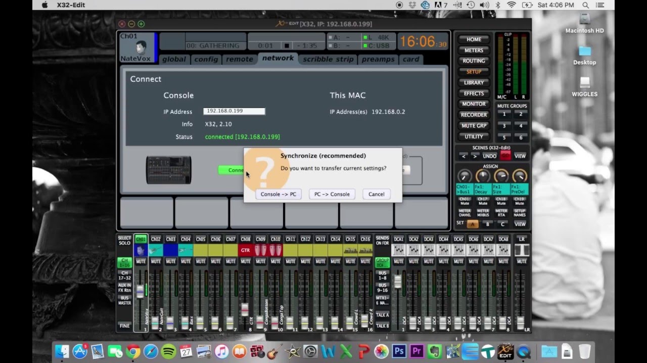
Task: Switch fader bank to CH 17-32
Action: (x=124, y=275)
